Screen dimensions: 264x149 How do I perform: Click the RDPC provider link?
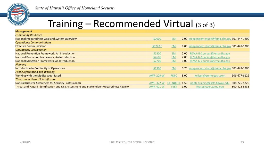(x=174, y=76)
